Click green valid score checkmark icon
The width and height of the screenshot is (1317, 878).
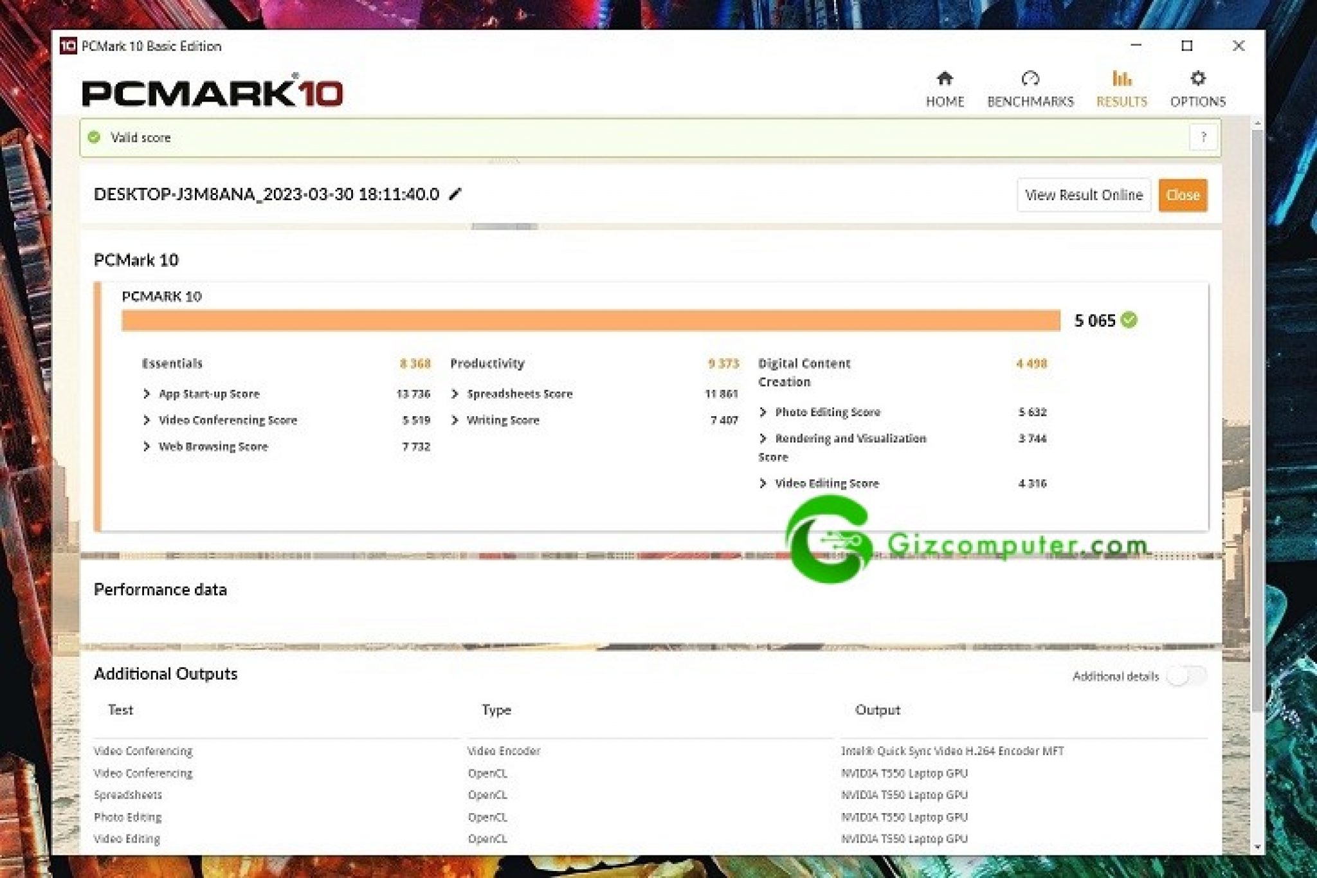(x=95, y=137)
